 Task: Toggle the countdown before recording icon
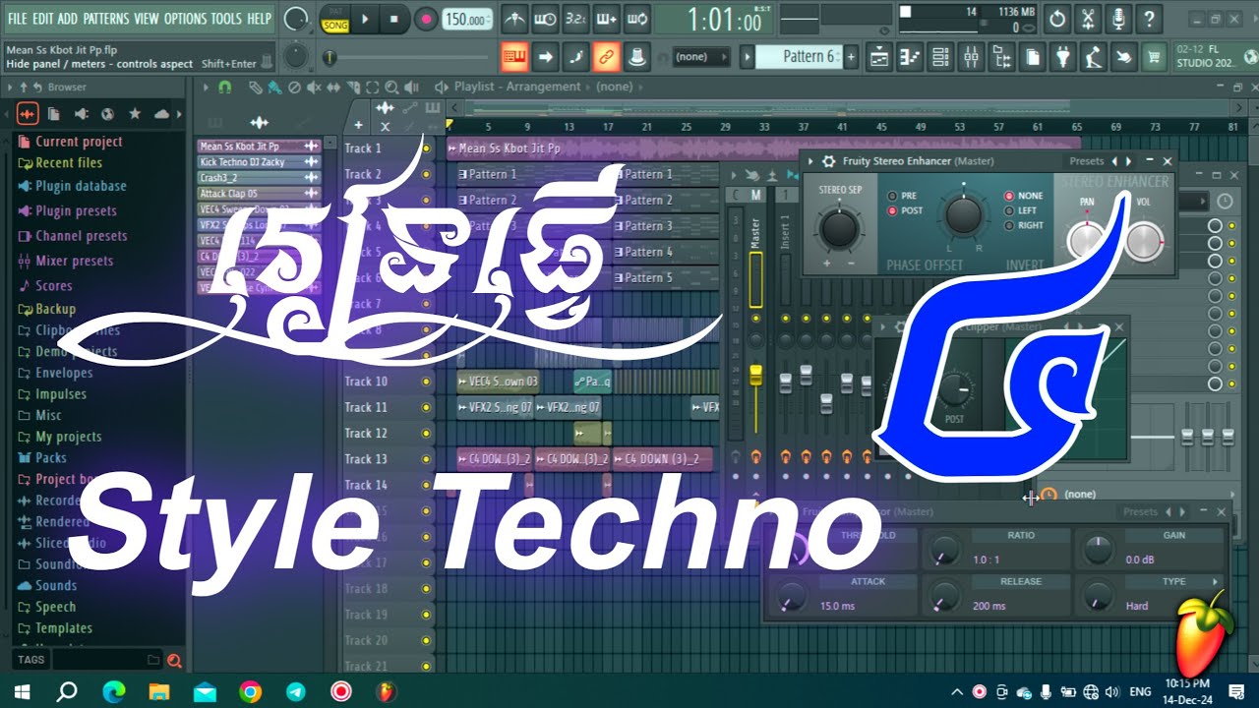[575, 19]
